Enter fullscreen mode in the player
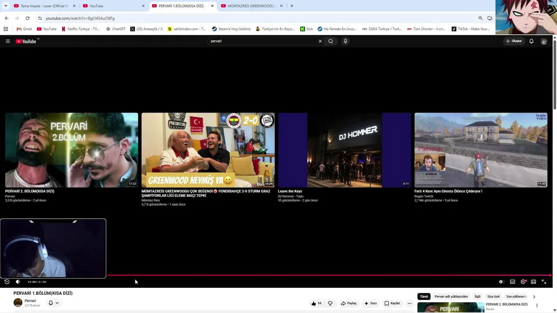Viewport: 557px width, 313px height. pos(544,282)
